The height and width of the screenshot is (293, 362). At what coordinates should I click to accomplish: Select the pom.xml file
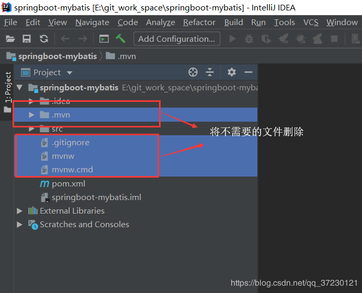point(136,184)
